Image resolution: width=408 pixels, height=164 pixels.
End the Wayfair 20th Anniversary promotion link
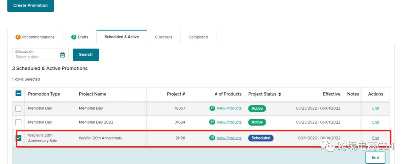(376, 138)
